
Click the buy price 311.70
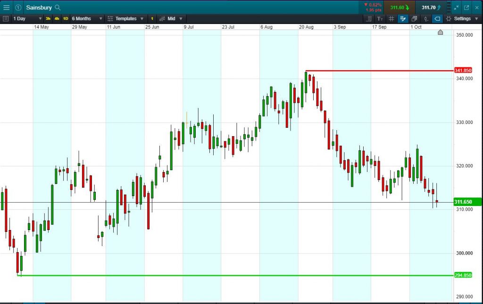coord(431,8)
